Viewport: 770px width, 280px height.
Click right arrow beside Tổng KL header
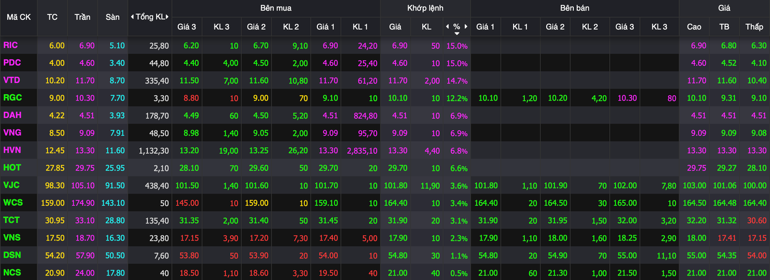(168, 17)
